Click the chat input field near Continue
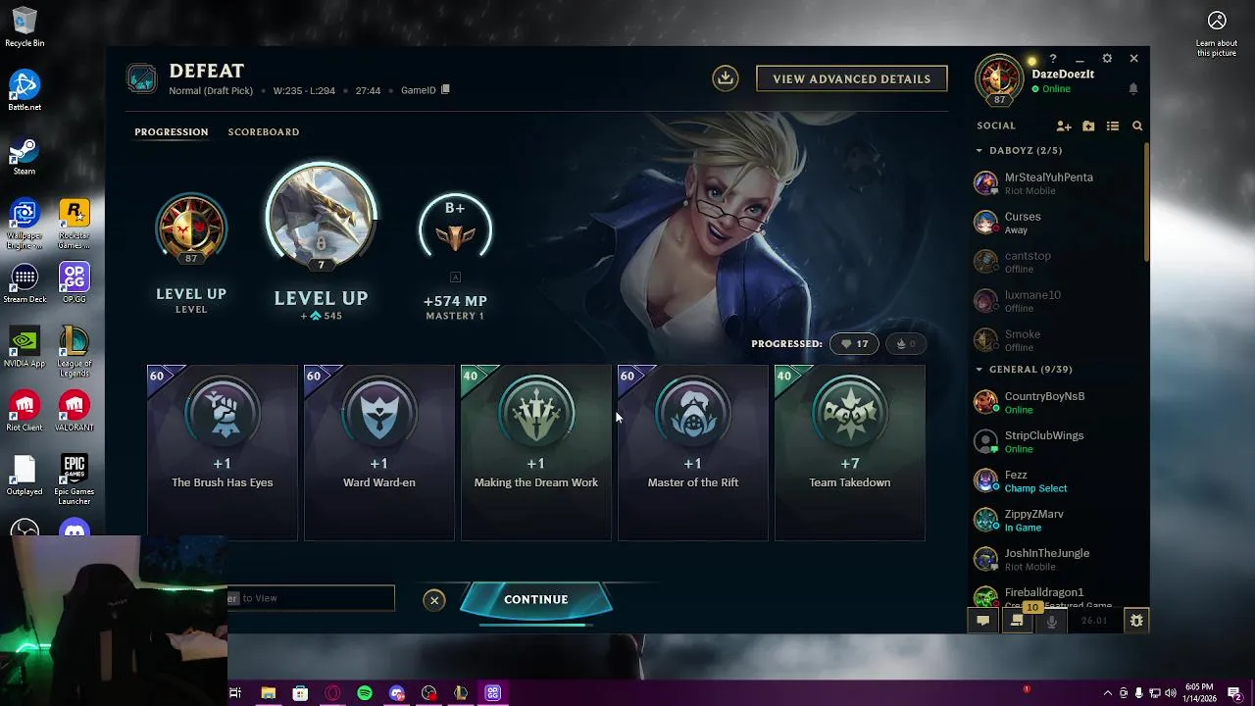This screenshot has height=706, width=1255. tap(311, 598)
